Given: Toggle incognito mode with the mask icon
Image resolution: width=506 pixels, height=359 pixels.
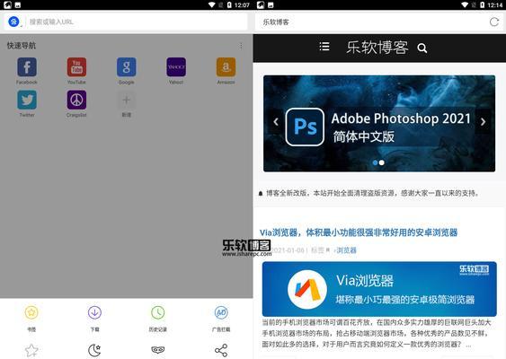Looking at the screenshot, I should pyautogui.click(x=158, y=350).
